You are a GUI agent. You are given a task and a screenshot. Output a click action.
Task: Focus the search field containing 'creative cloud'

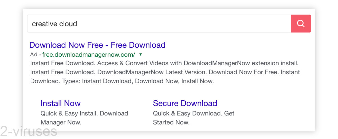tap(159, 24)
